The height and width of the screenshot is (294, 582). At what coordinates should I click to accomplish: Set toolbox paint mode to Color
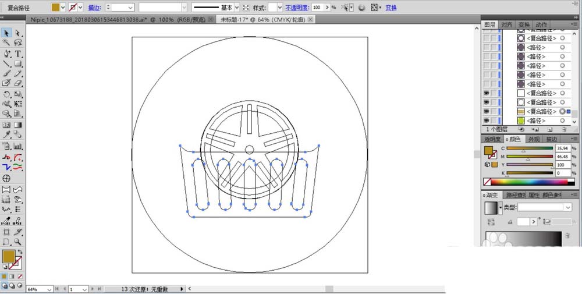4,277
